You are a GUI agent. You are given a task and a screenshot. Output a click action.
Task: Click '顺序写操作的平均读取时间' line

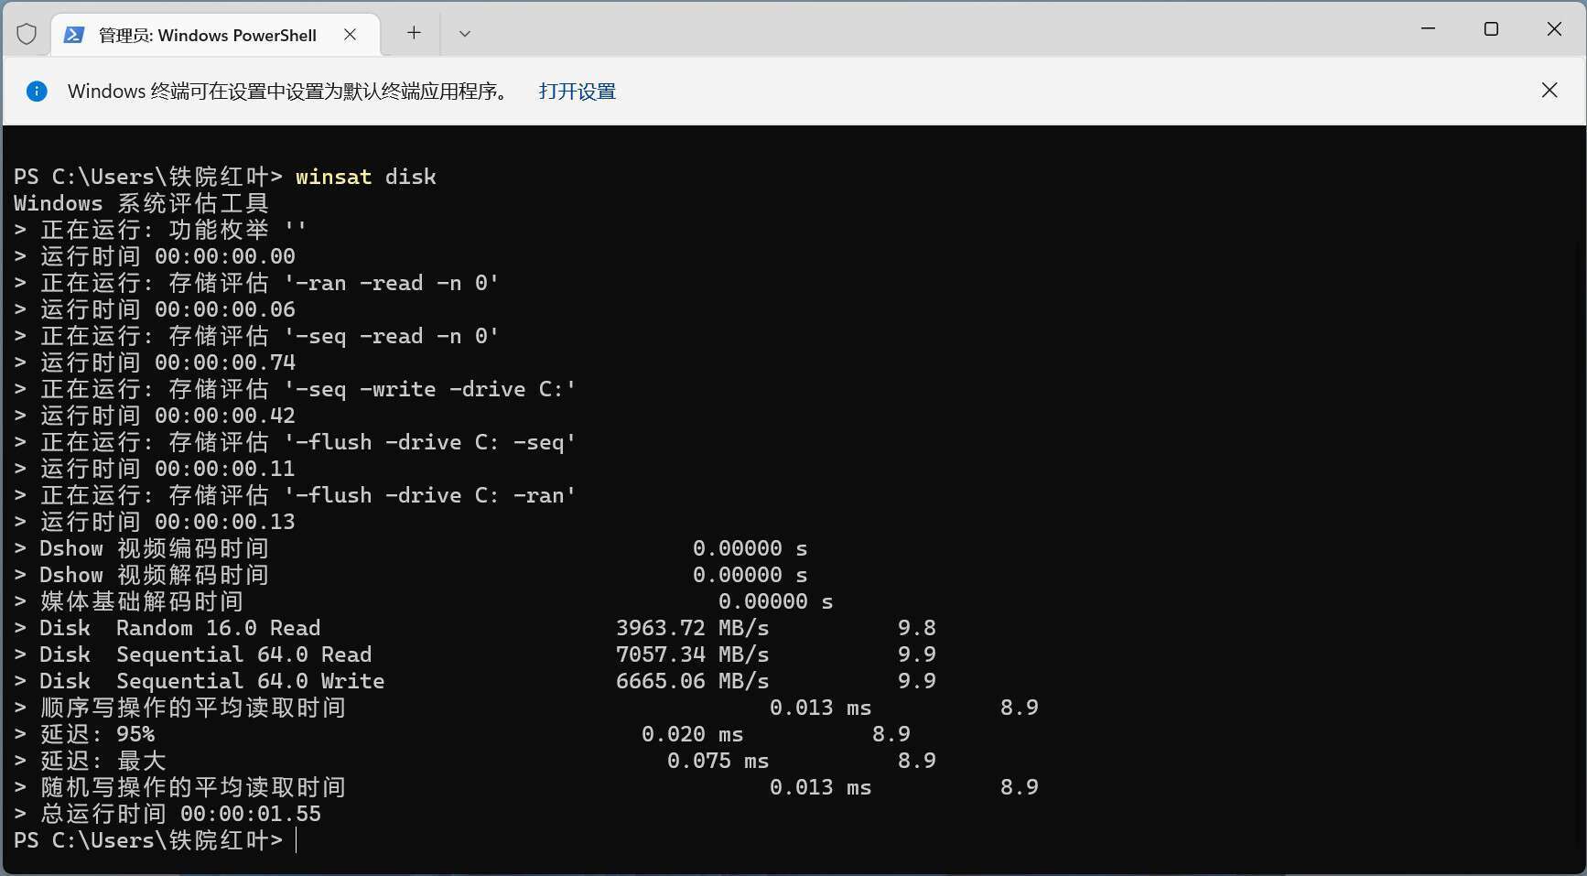click(525, 708)
